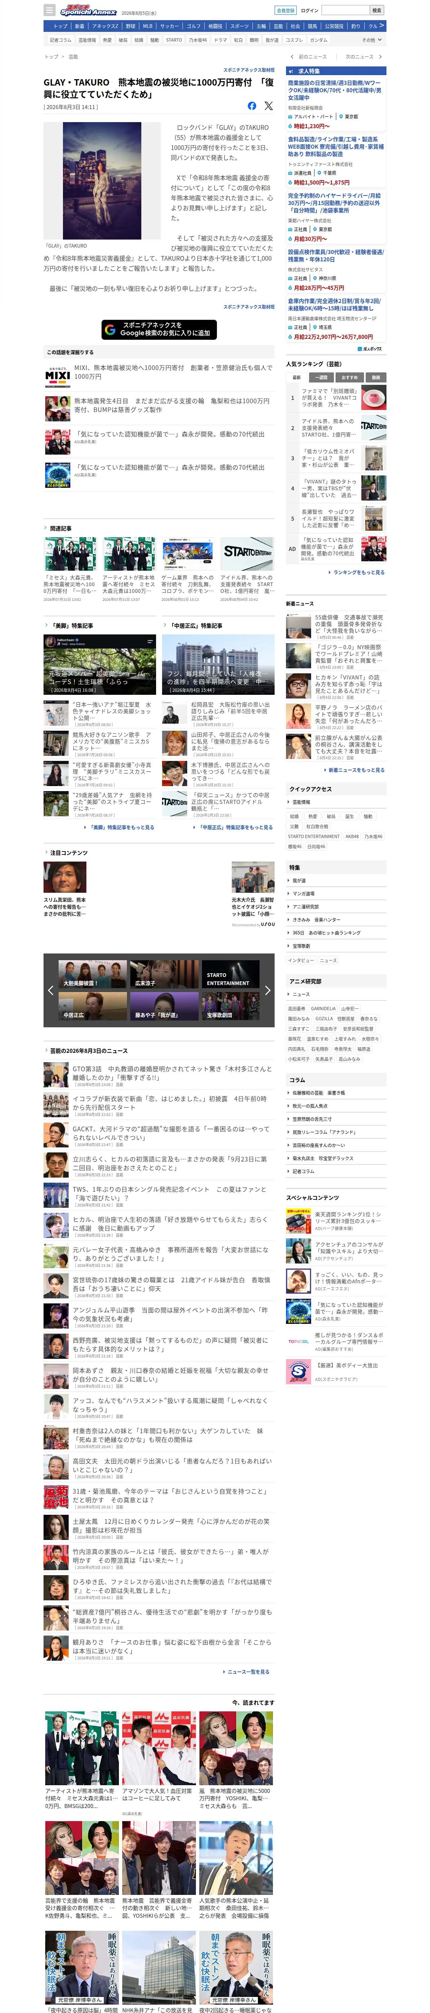Screen dimensions: 430x2013
Task: Click the search input field
Action: point(346,10)
